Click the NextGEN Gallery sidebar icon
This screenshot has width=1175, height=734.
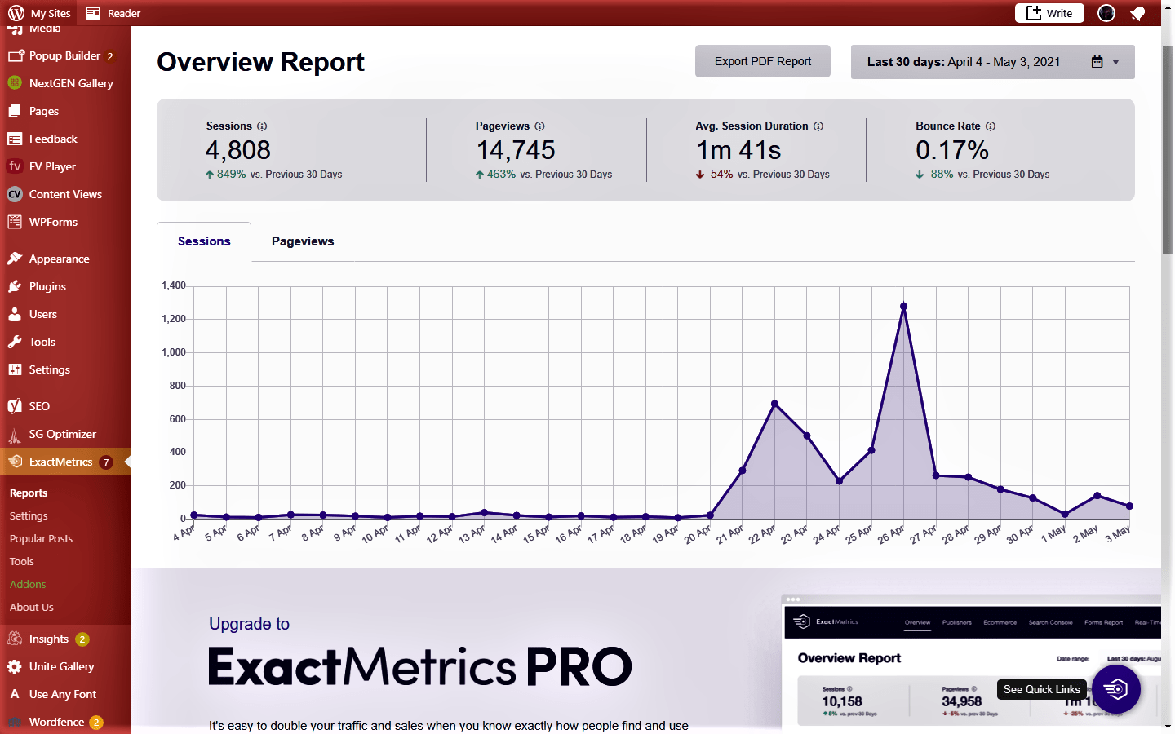[15, 83]
